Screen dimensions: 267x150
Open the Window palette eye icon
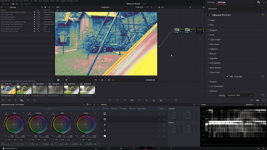click(x=132, y=100)
